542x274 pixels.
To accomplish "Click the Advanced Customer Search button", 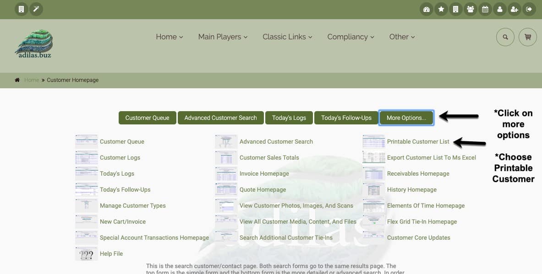I will (220, 118).
